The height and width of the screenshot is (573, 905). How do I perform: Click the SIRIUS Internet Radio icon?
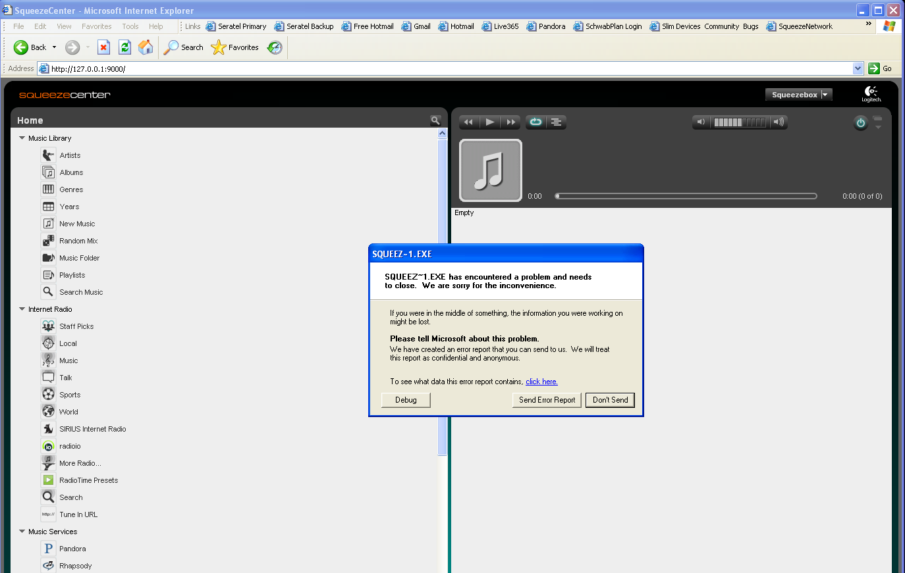click(x=48, y=429)
